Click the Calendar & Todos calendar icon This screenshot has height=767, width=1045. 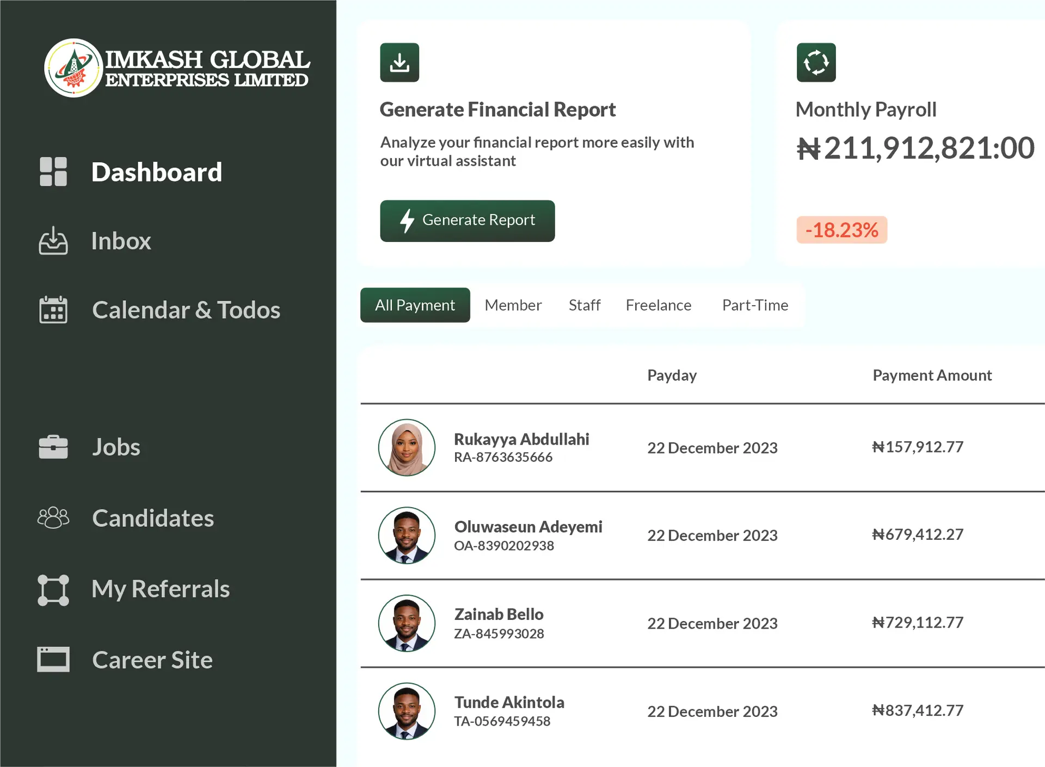[53, 309]
